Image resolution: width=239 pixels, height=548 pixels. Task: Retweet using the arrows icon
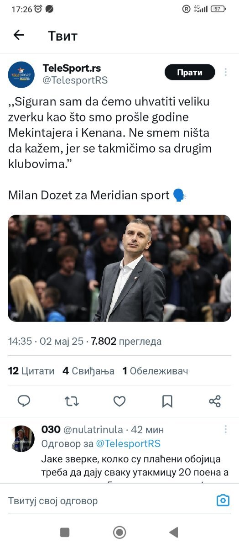(72, 401)
